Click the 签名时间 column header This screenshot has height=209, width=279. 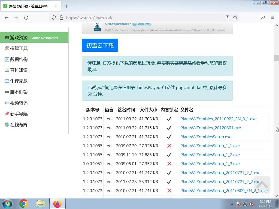point(126,110)
